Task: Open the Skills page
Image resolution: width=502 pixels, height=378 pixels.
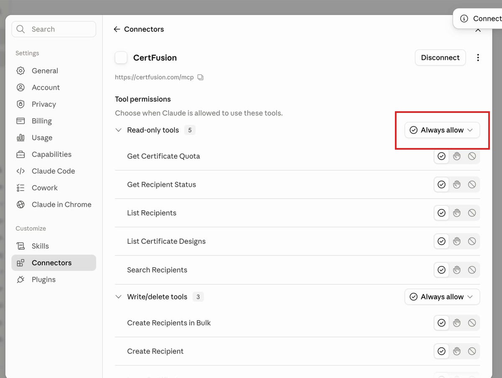Action: [x=54, y=246]
